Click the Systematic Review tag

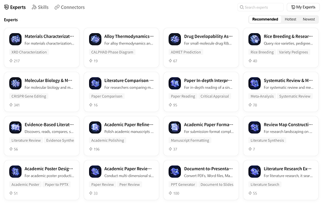coord(295,96)
